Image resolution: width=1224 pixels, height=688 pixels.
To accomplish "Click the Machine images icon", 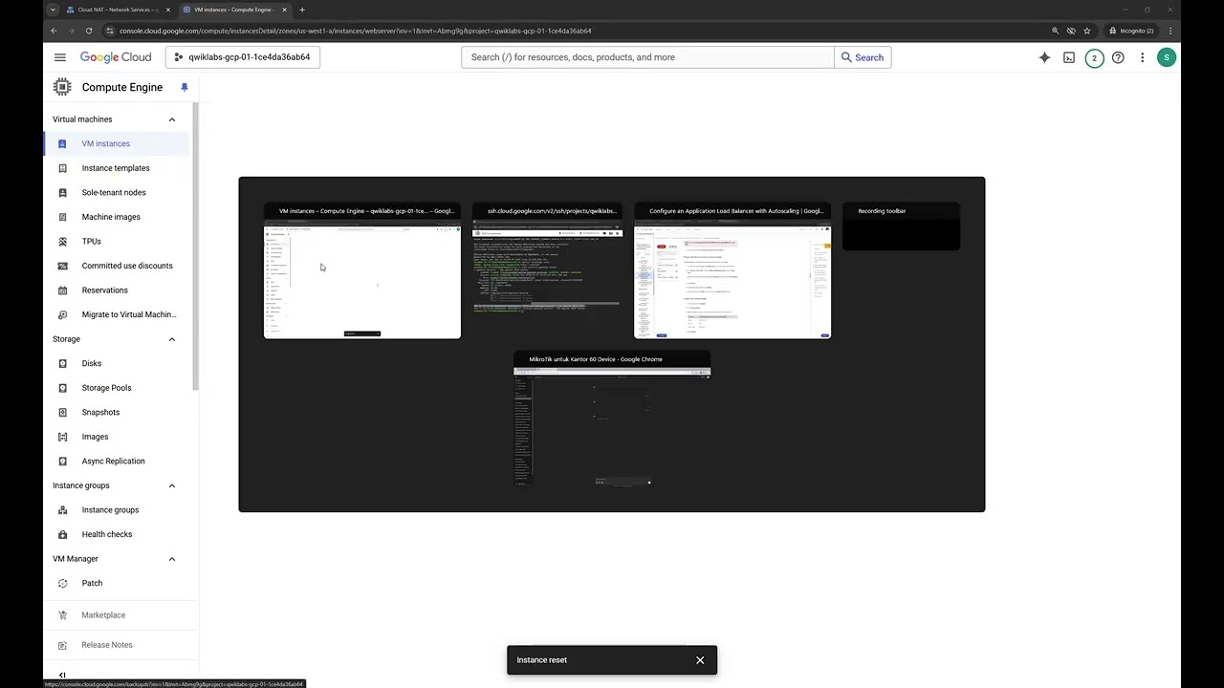I will tap(63, 217).
